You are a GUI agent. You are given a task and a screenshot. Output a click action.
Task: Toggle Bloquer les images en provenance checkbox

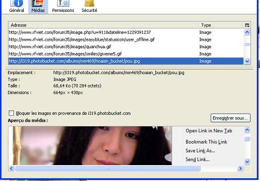(11, 113)
